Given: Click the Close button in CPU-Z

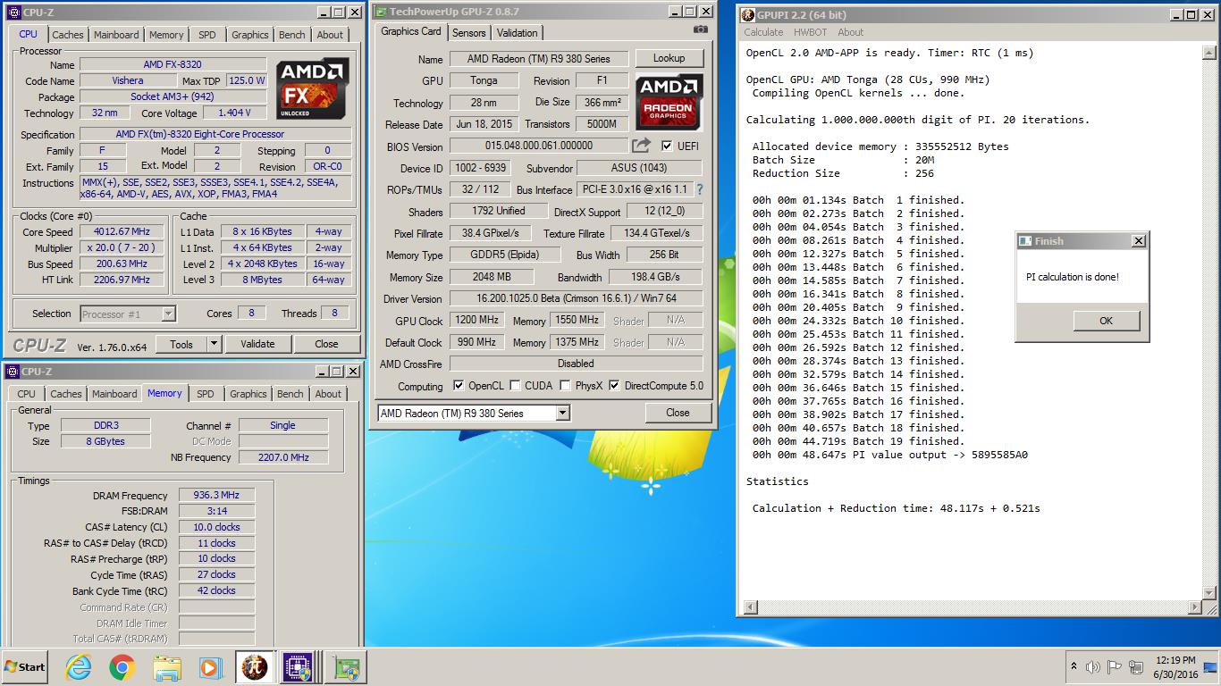Looking at the screenshot, I should coord(326,344).
